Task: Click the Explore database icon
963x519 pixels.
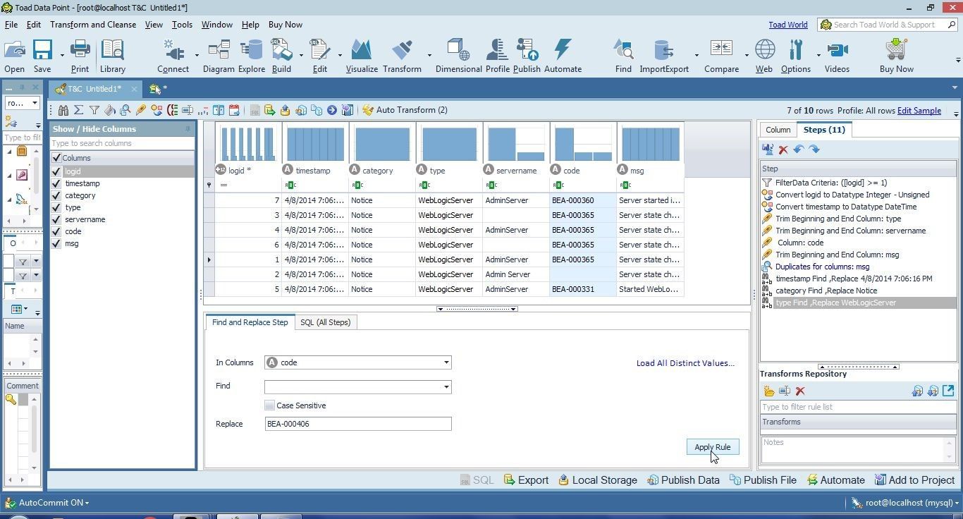Action: [x=251, y=56]
